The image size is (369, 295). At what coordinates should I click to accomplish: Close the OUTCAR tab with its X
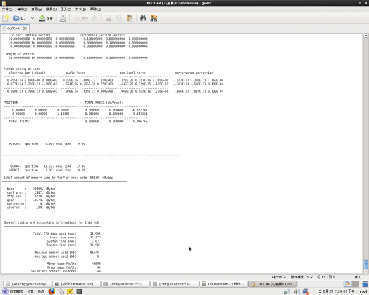click(x=25, y=28)
